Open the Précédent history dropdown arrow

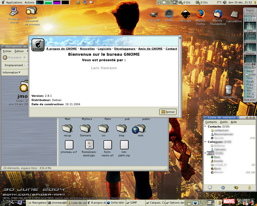(24, 58)
